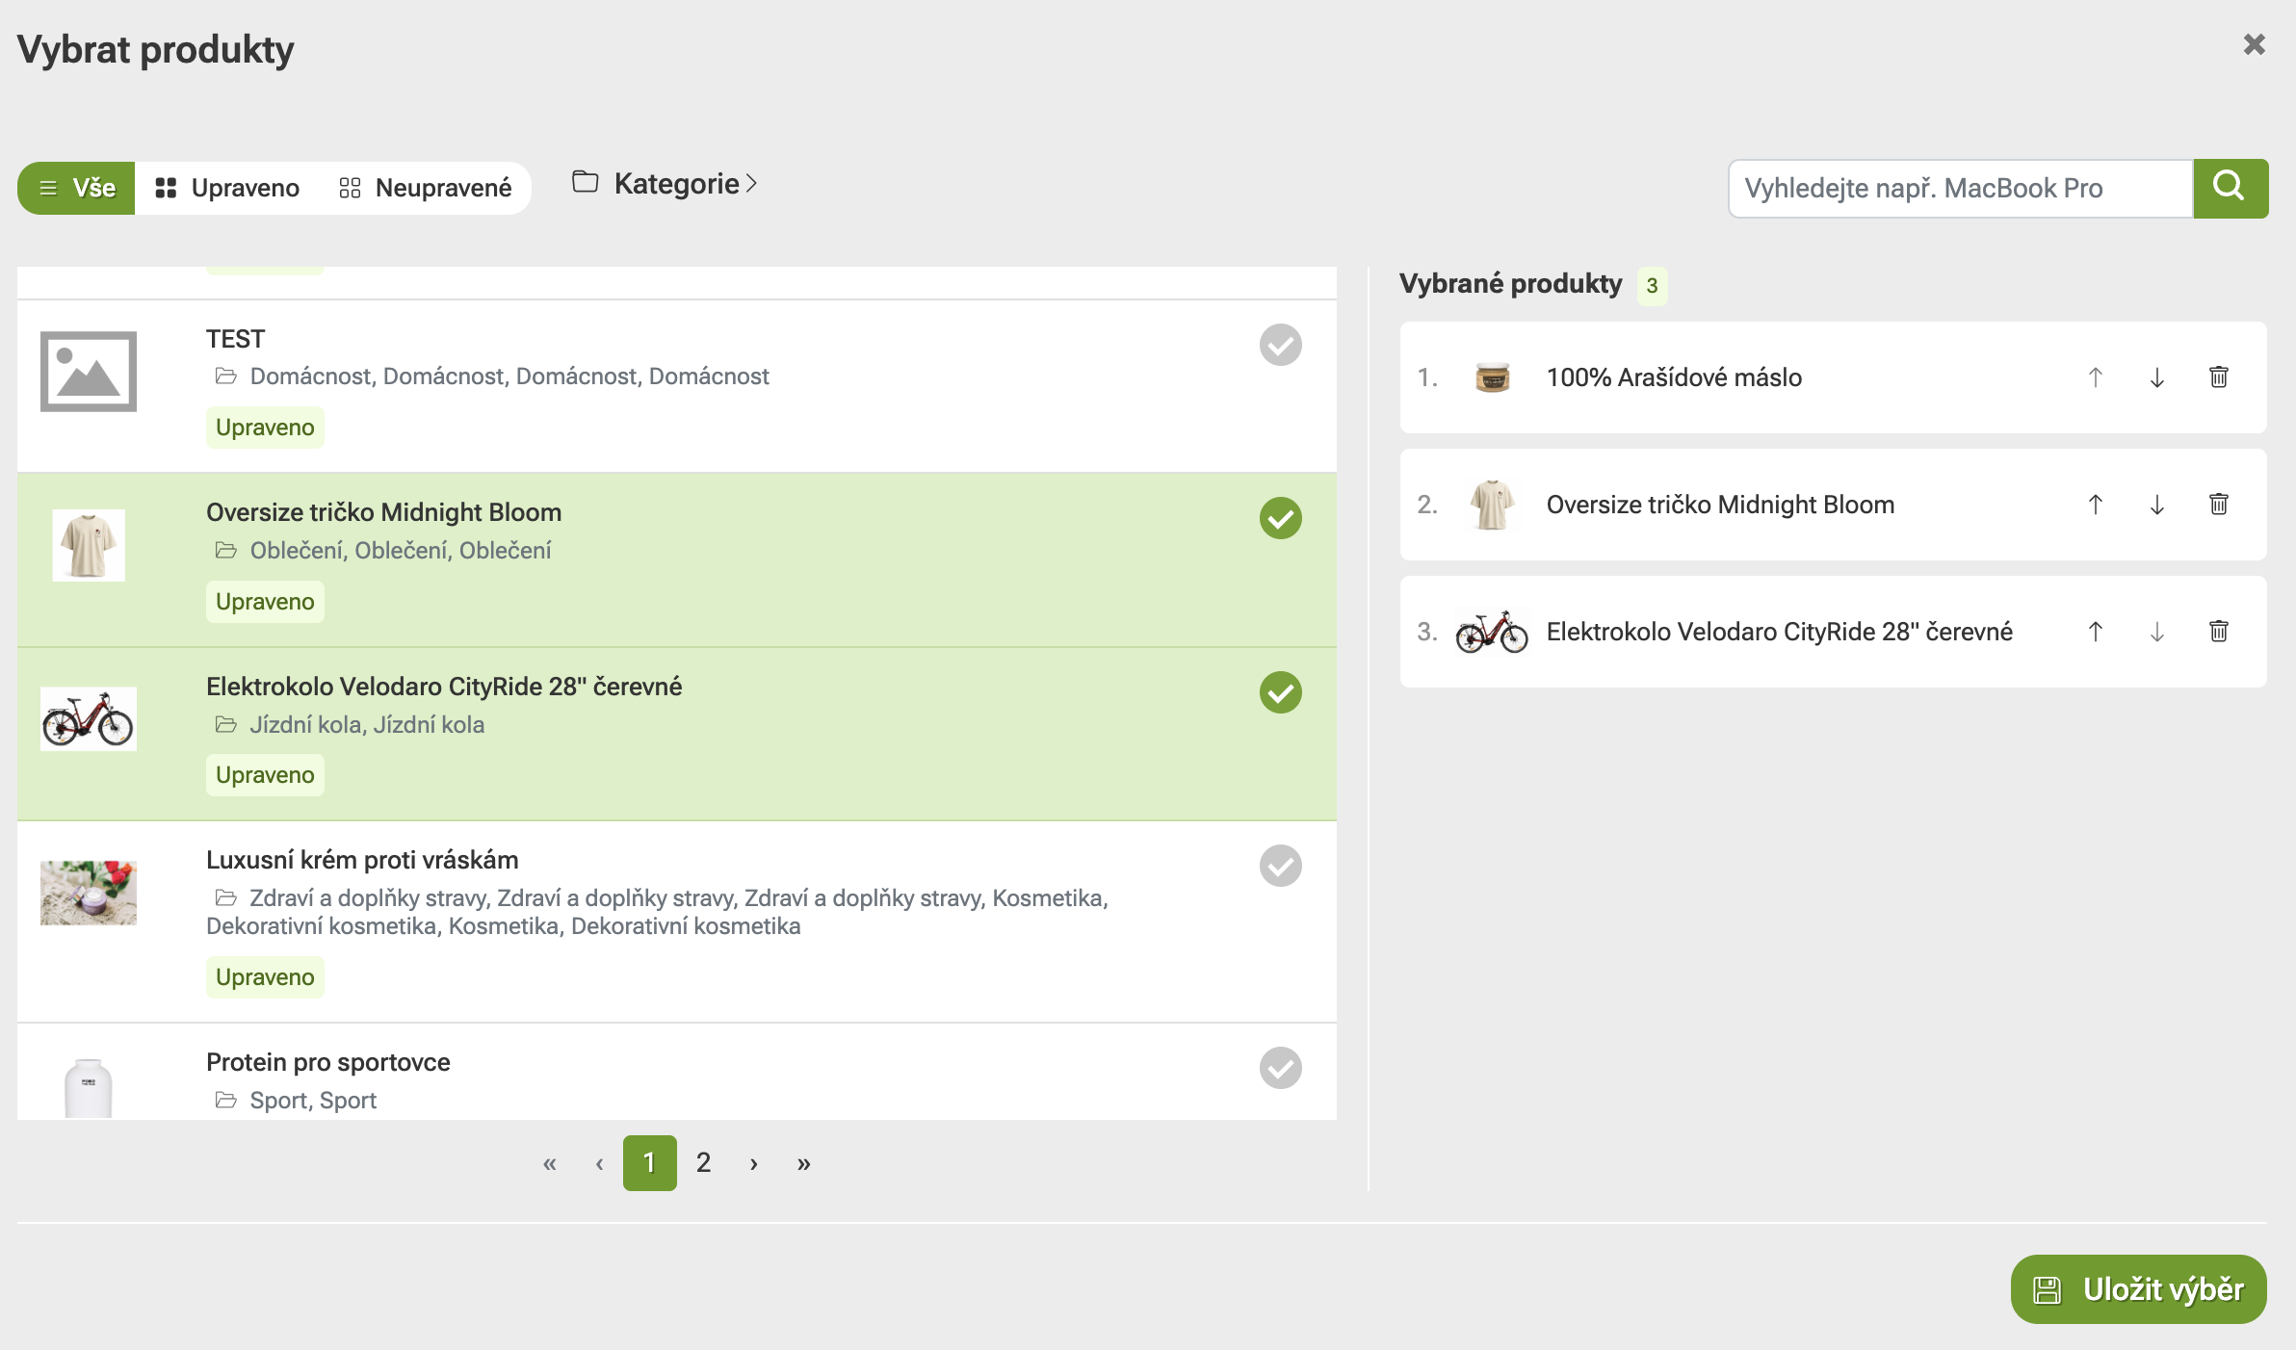Go to next page arrow
Screen dimensions: 2296x1350
(754, 1163)
